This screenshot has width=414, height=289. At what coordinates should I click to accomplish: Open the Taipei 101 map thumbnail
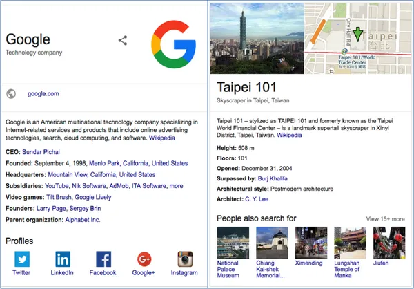pos(357,39)
